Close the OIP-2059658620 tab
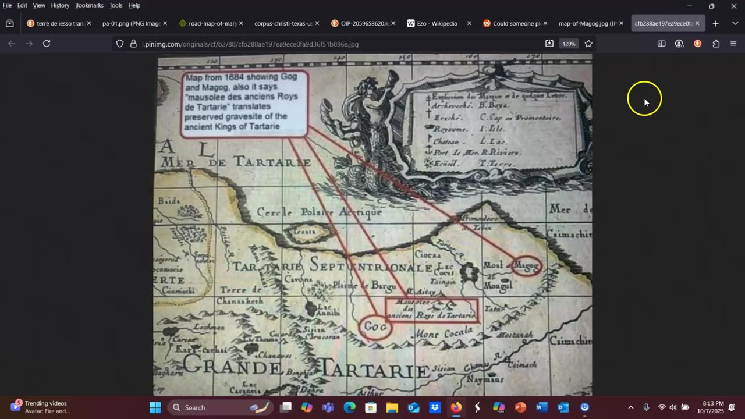Viewport: 745px width, 419px height. (x=393, y=24)
